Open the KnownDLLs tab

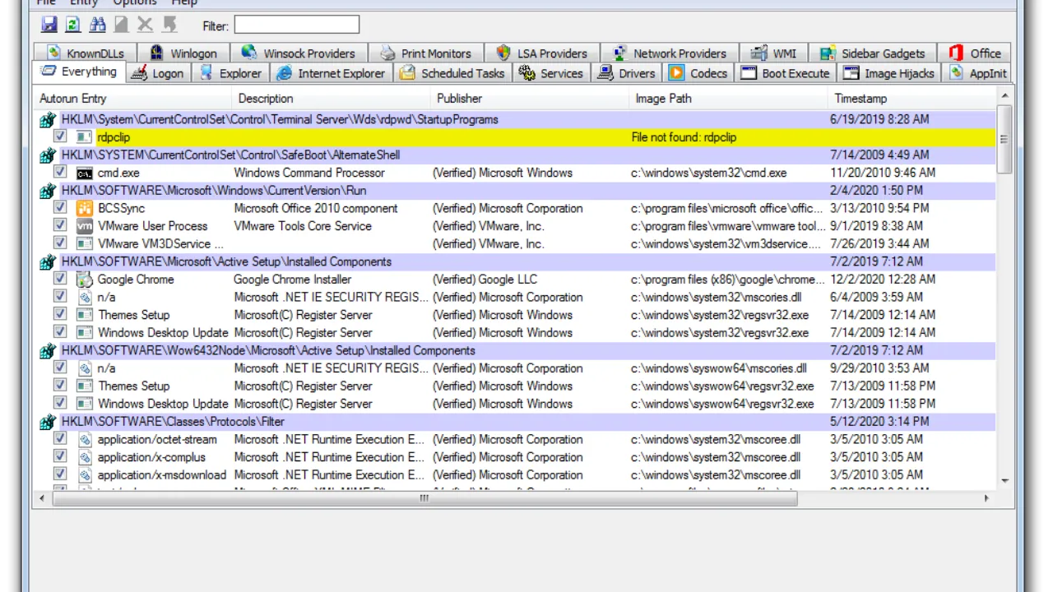click(x=86, y=53)
